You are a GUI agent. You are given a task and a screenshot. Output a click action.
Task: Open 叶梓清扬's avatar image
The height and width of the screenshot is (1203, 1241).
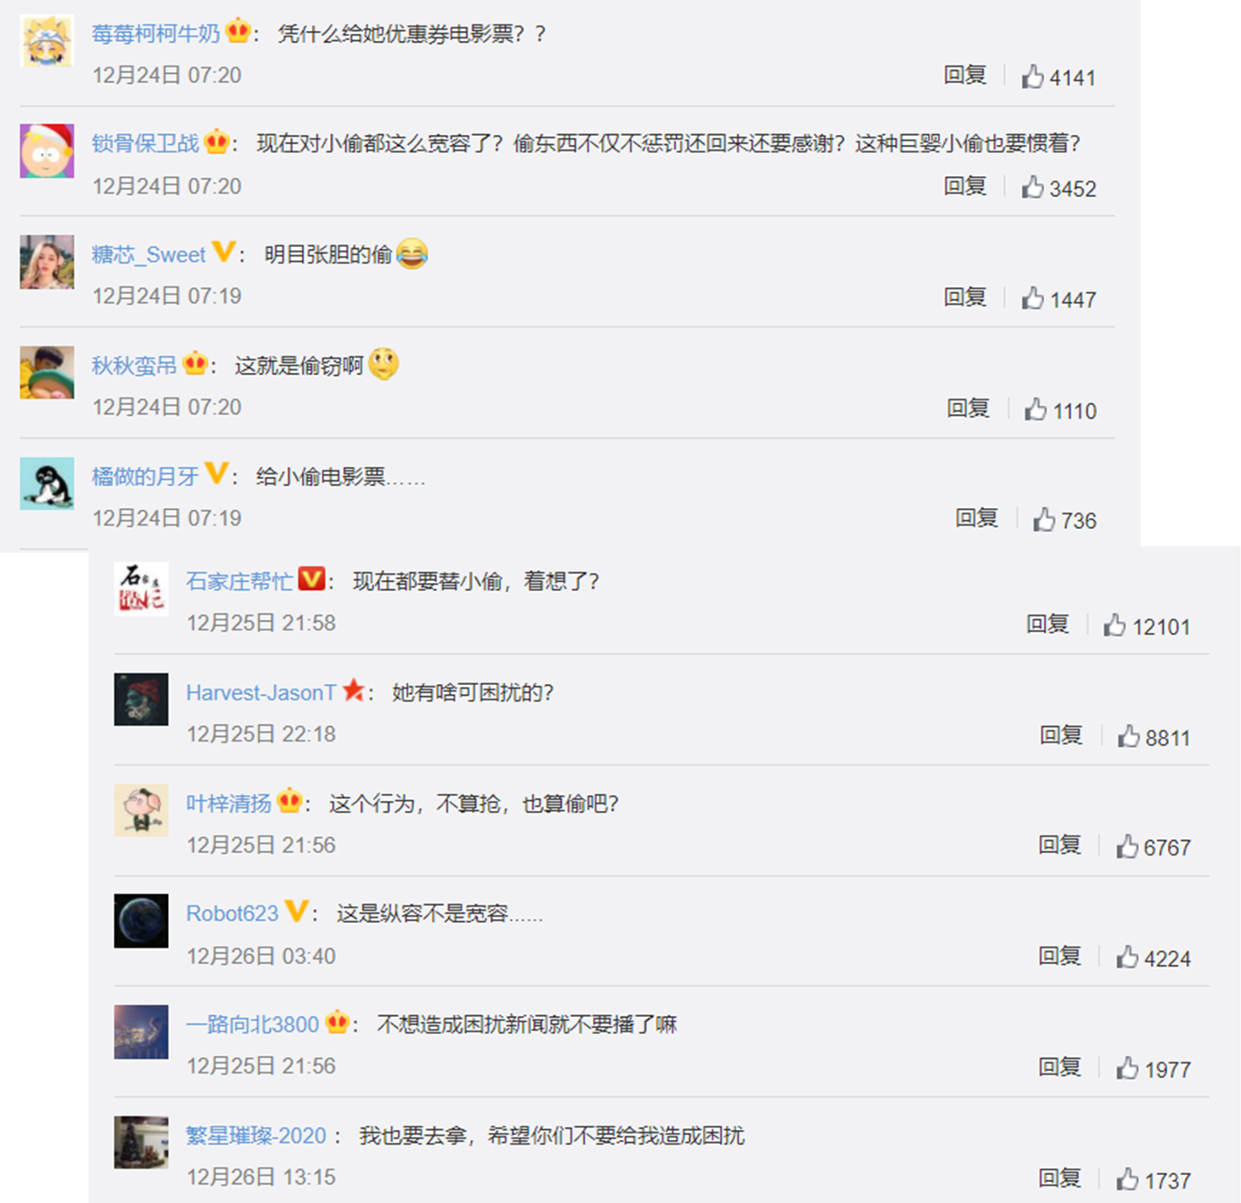141,810
